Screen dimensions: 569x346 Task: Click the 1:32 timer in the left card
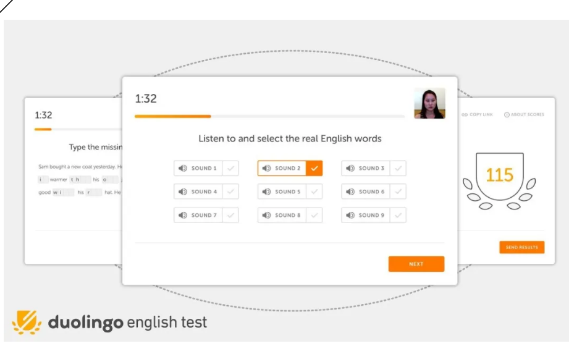pyautogui.click(x=43, y=115)
